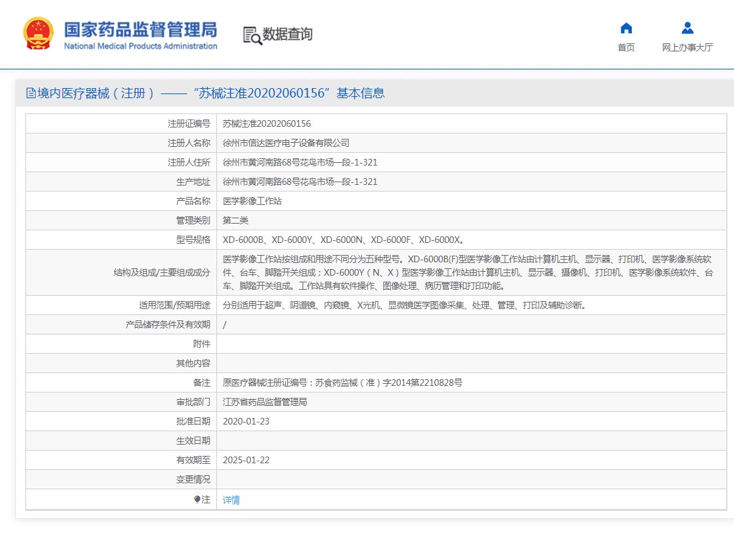Viewport: 734px width, 534px height.
Task: Click 国家药品监督管理局 title text
Action: 140,29
